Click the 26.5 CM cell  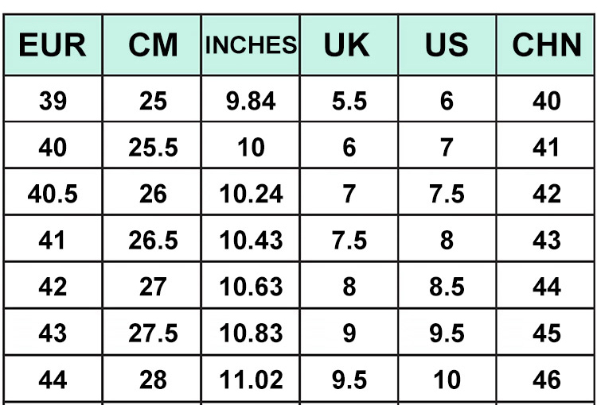pyautogui.click(x=153, y=240)
